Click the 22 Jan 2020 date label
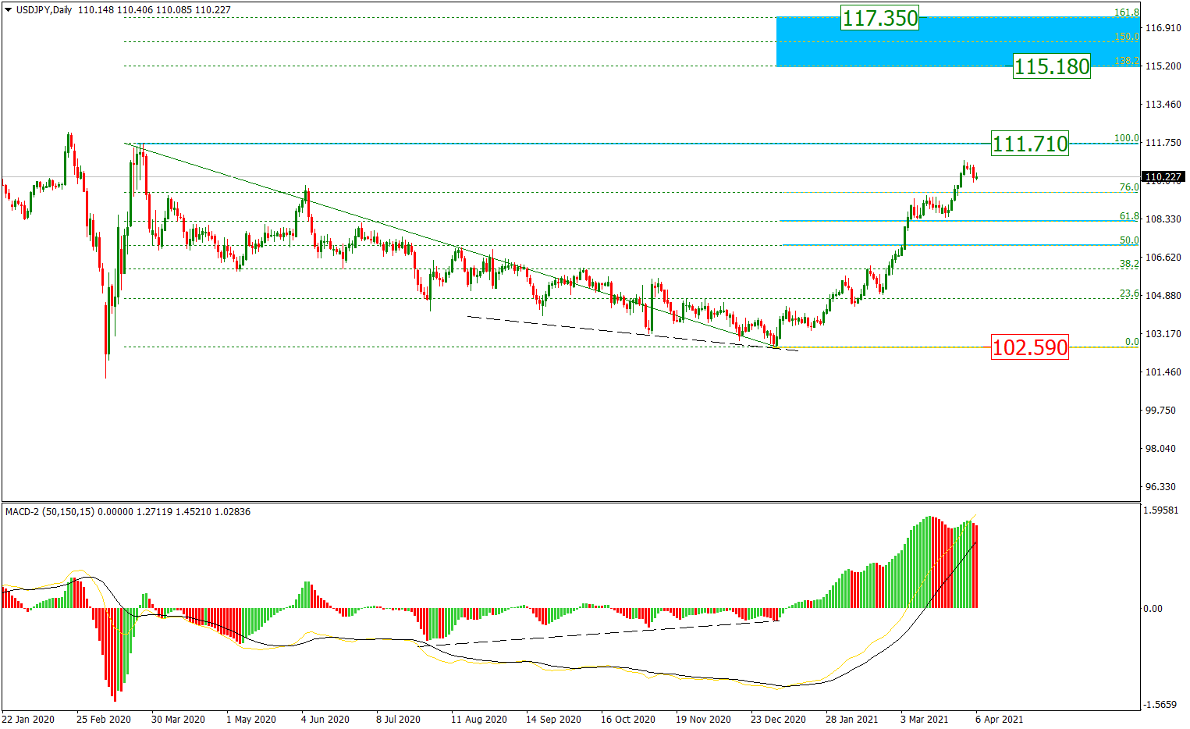 tap(29, 720)
